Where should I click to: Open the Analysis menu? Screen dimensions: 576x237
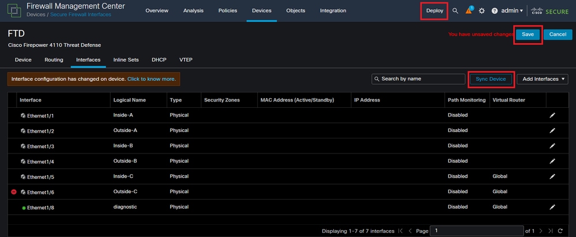pyautogui.click(x=193, y=10)
